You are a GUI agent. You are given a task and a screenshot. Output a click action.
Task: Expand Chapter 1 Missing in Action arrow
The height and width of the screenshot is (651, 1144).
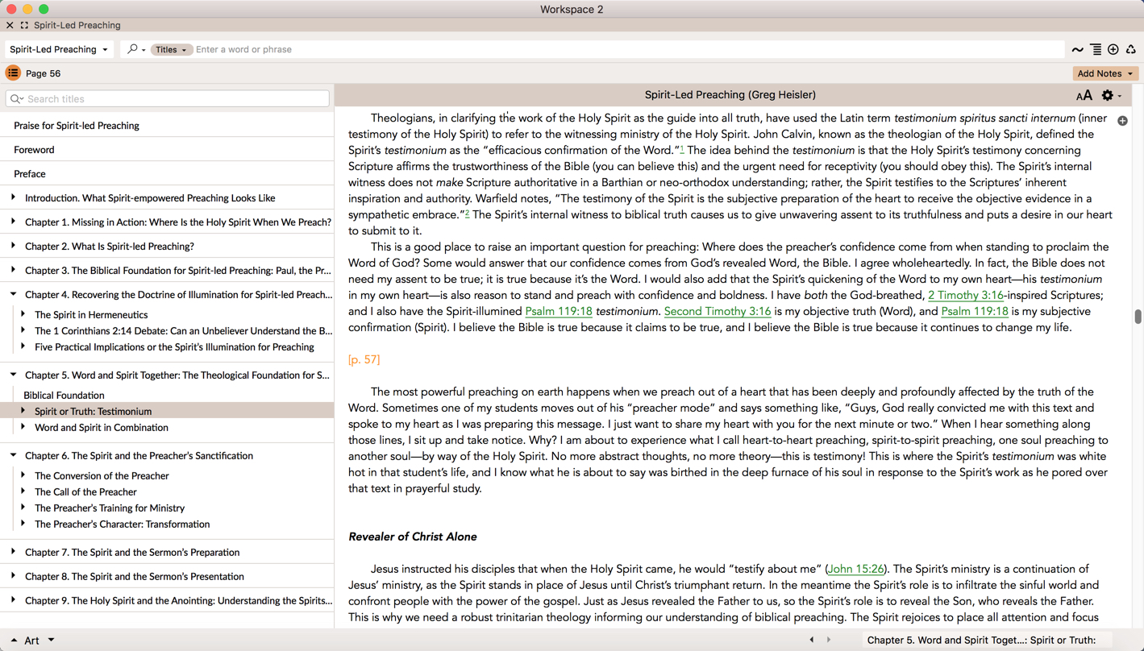[x=13, y=222]
